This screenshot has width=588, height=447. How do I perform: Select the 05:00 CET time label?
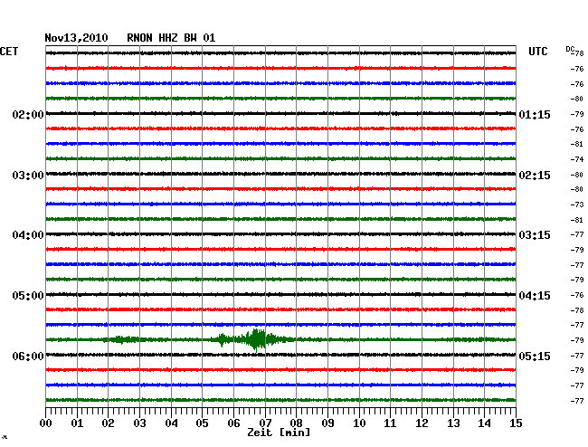(x=28, y=296)
